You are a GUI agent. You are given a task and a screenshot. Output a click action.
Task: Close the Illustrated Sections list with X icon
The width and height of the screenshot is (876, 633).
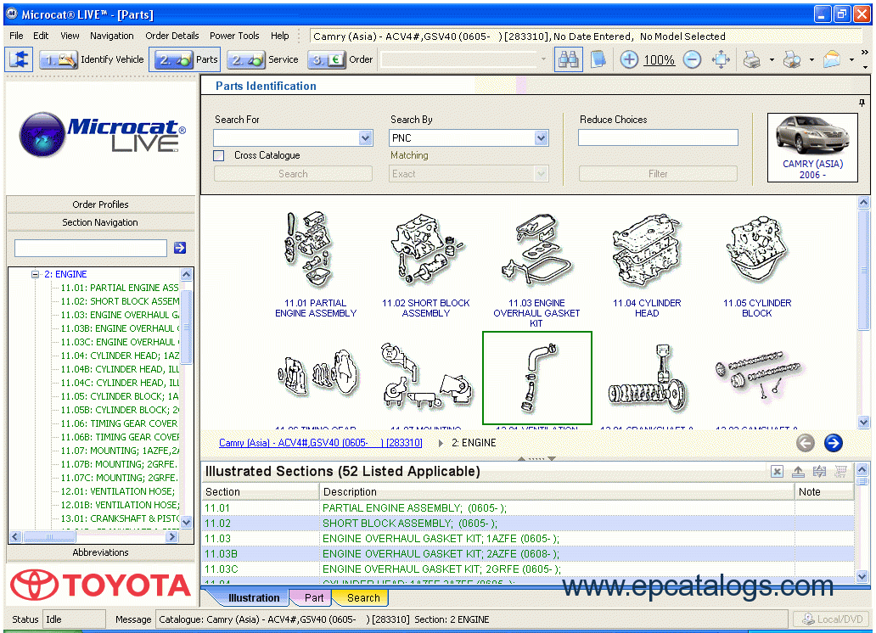tap(777, 472)
